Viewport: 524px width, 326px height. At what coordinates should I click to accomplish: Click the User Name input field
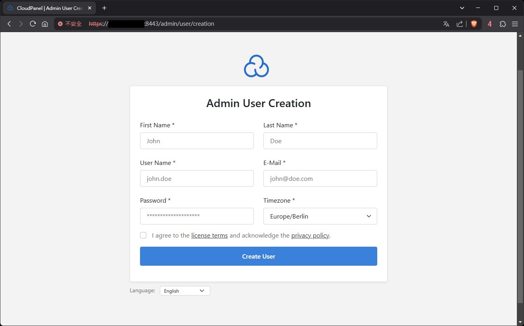click(197, 178)
